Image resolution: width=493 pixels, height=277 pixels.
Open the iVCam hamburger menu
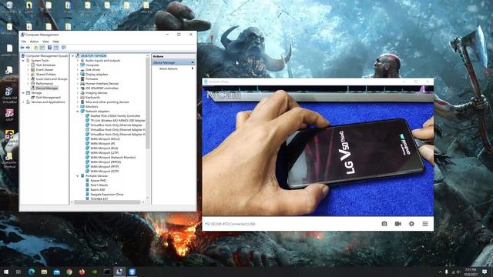coord(425,224)
